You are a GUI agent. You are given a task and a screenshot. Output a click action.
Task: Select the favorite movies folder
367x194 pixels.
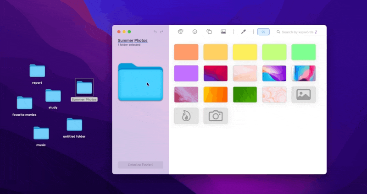click(25, 103)
